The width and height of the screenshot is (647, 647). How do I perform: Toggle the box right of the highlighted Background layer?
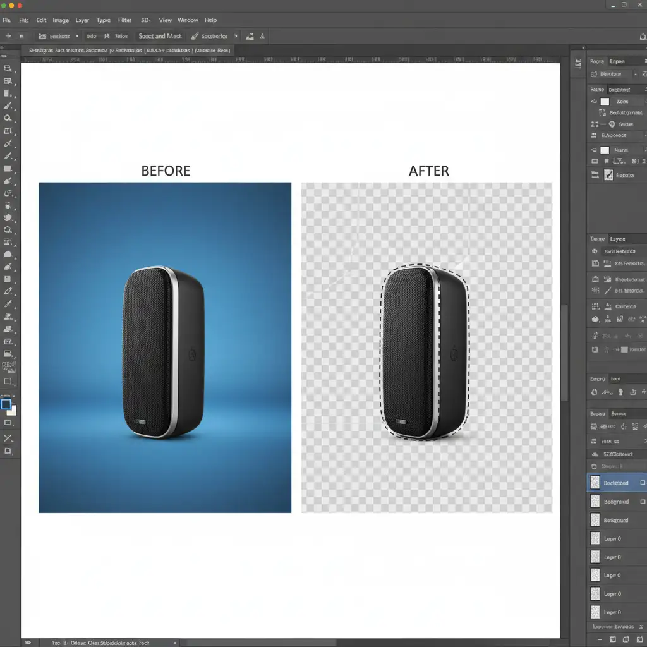(x=643, y=483)
